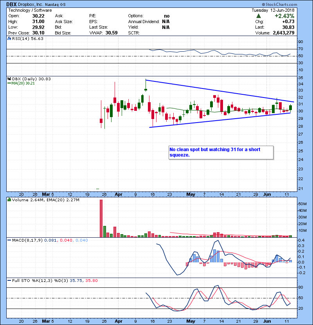Select the green MA(20) legend dash
This screenshot has width=313, height=325.
click(9, 83)
